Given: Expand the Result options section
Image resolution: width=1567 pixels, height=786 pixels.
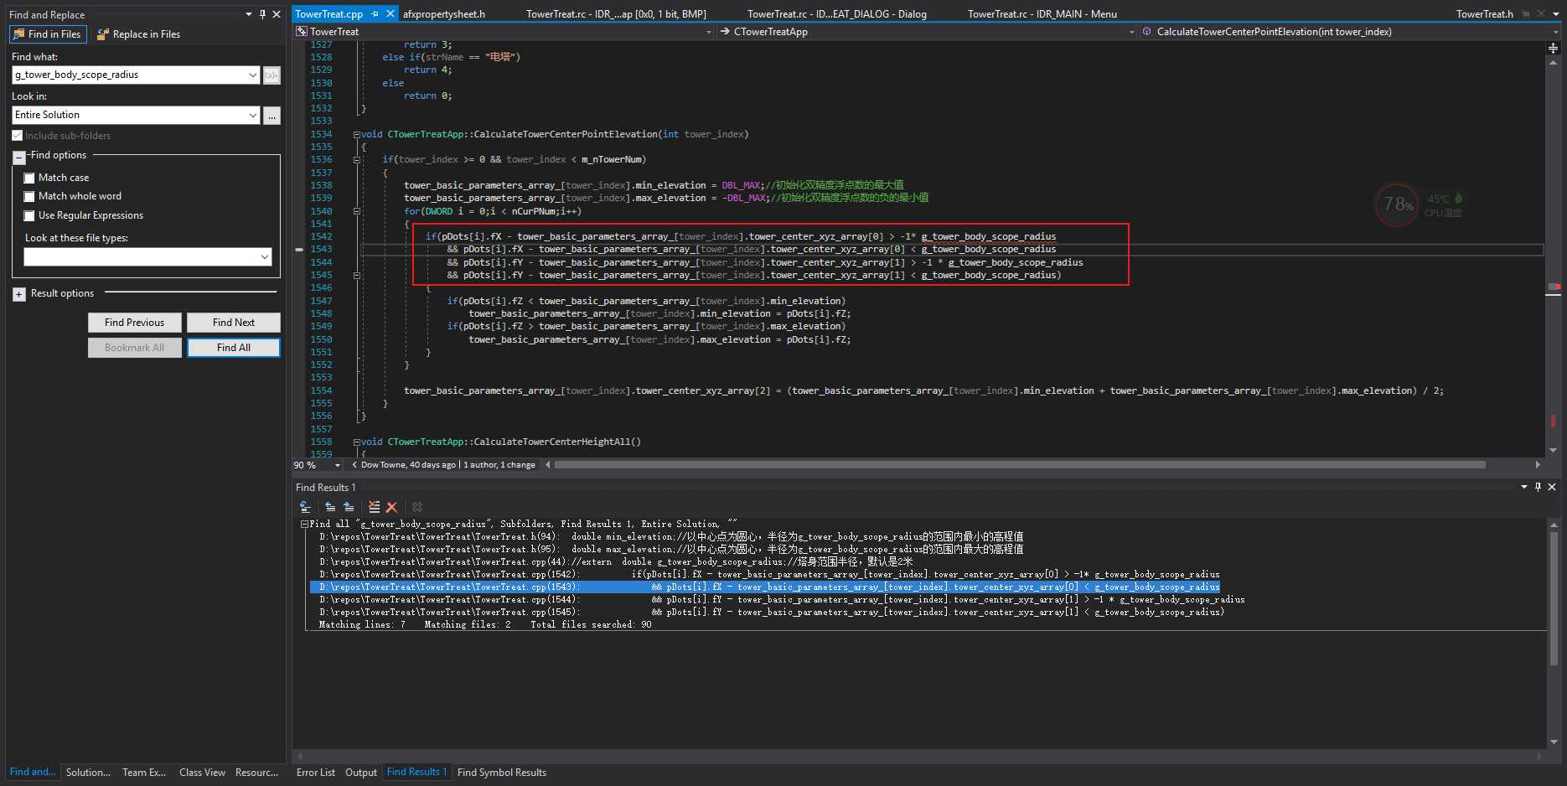Looking at the screenshot, I should (x=19, y=294).
